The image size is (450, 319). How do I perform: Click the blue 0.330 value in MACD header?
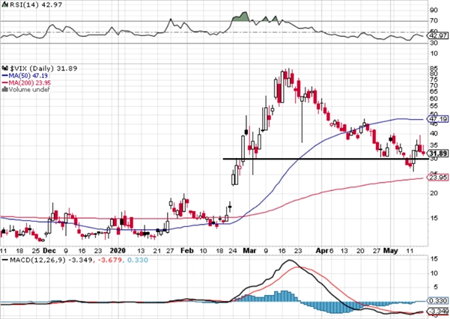point(138,260)
